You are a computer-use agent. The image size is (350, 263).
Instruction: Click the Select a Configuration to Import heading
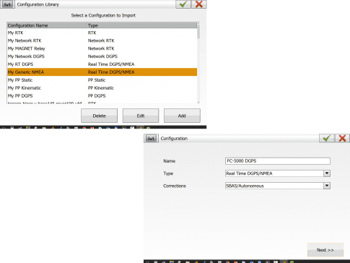coord(103,15)
